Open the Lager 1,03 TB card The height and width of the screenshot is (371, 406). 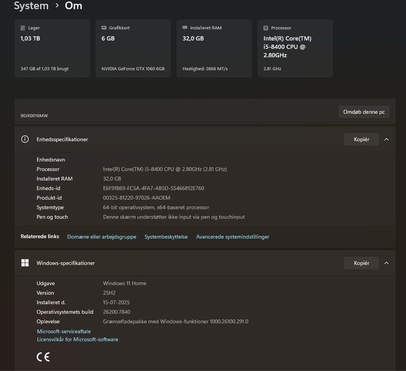52,48
